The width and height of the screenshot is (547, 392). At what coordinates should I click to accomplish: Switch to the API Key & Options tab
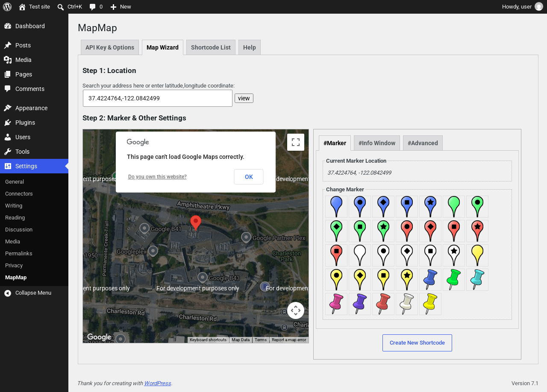pos(110,47)
